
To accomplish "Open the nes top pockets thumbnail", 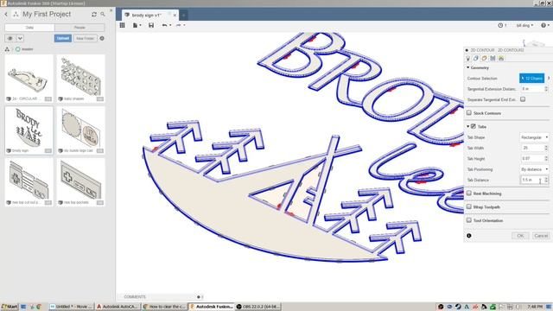I will pos(80,182).
